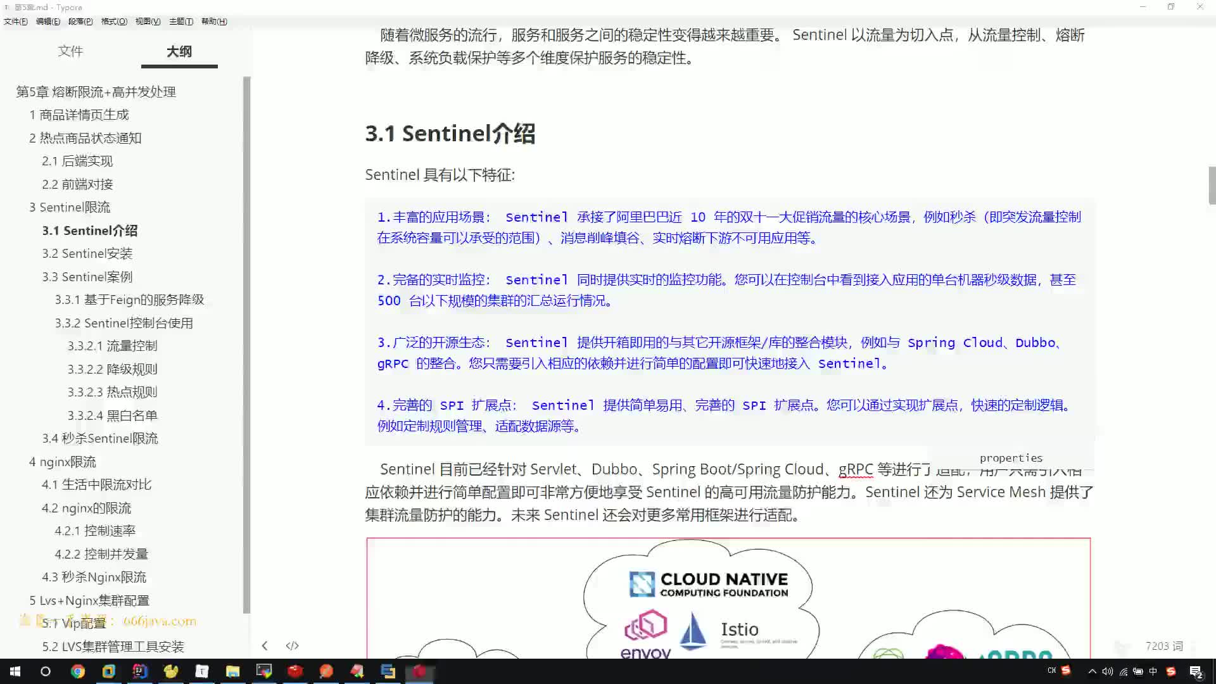1216x684 pixels.
Task: Select outline item 3.3.2.4 黑白名单
Action: pos(113,415)
